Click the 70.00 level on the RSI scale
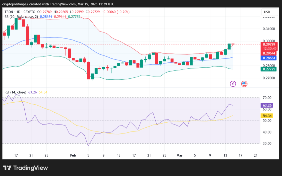The image size is (282, 176). (267, 98)
